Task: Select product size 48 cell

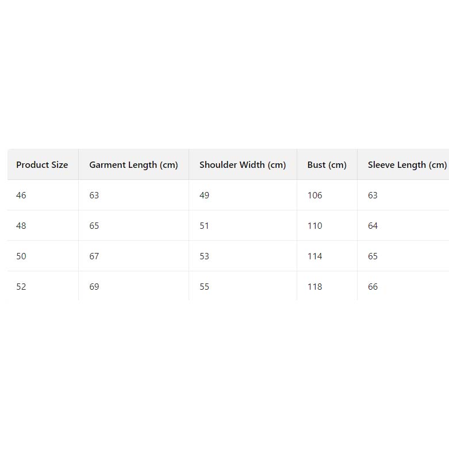Action: tap(21, 226)
